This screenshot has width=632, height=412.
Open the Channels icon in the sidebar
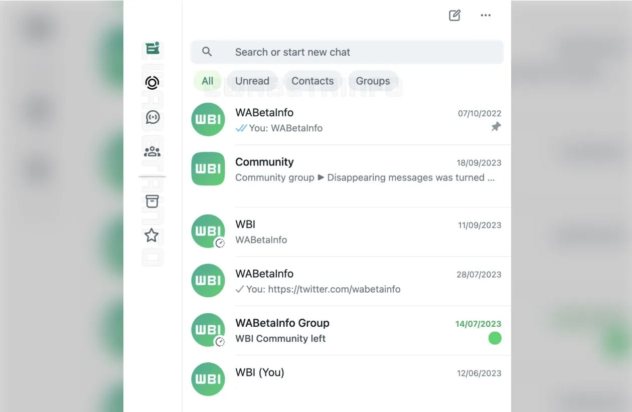point(152,118)
